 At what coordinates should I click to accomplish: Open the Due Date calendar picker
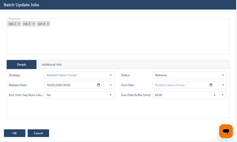pos(211,85)
